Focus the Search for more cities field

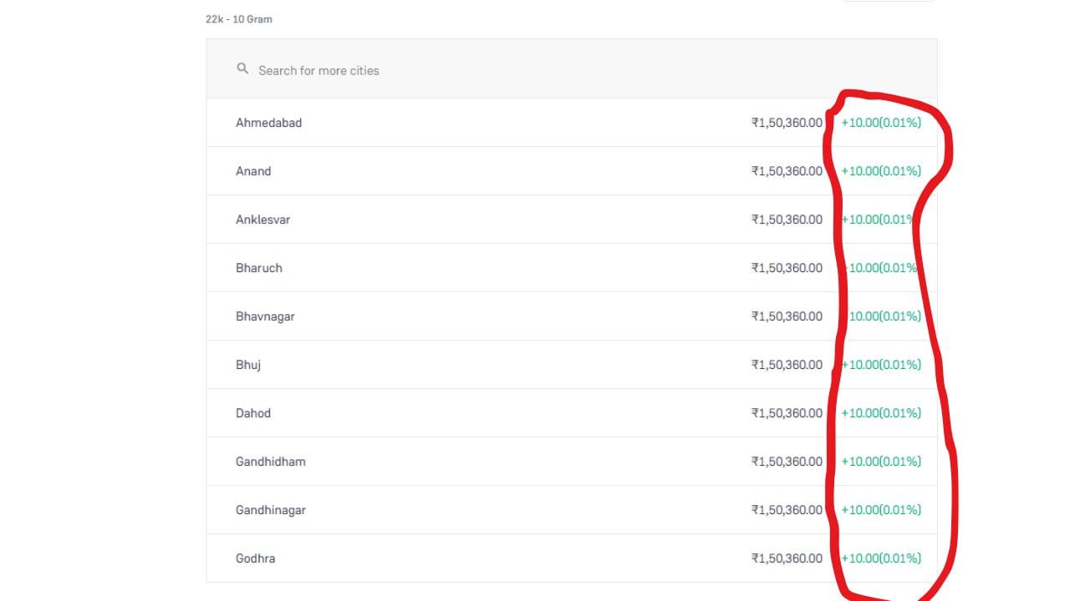(572, 69)
